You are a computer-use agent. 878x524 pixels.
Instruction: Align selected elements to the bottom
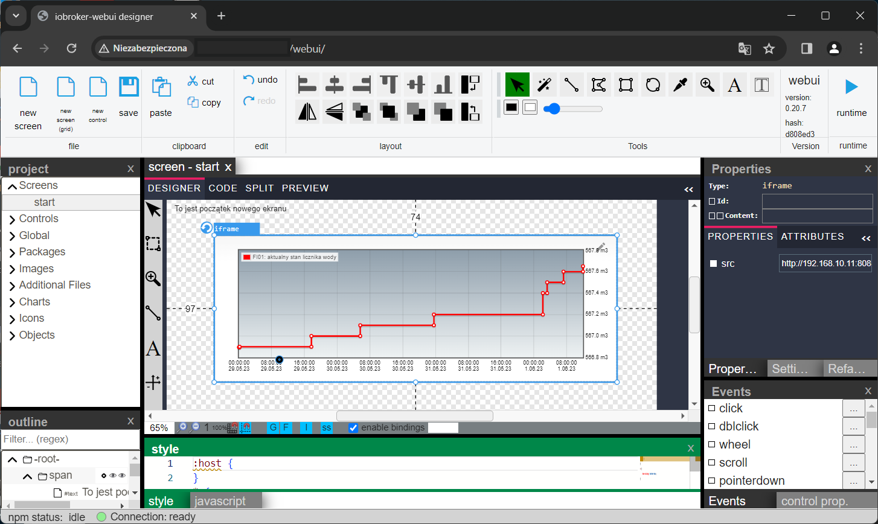[x=443, y=85]
